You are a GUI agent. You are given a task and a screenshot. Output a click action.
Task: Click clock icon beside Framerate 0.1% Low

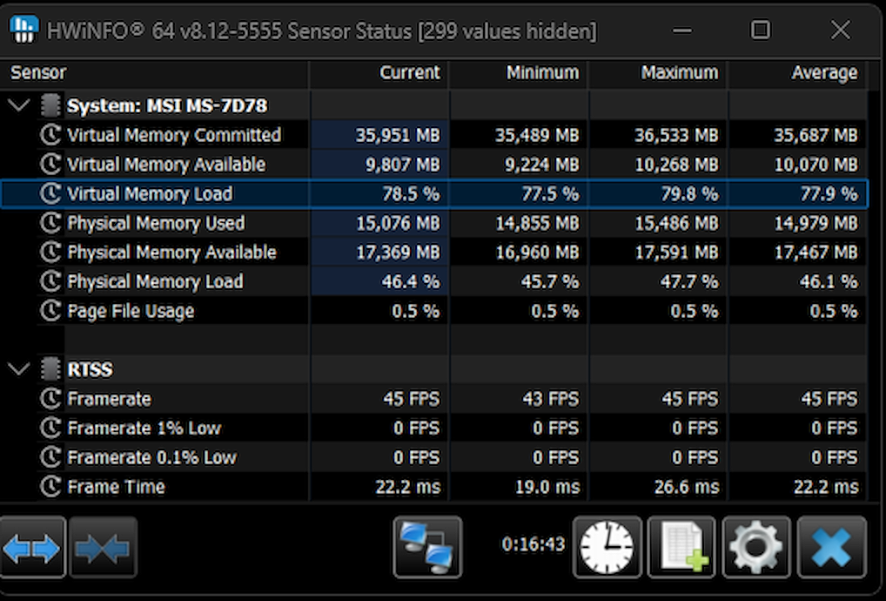(x=50, y=457)
